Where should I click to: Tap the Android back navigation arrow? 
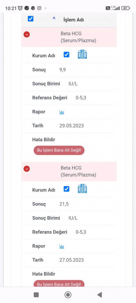click(100, 295)
